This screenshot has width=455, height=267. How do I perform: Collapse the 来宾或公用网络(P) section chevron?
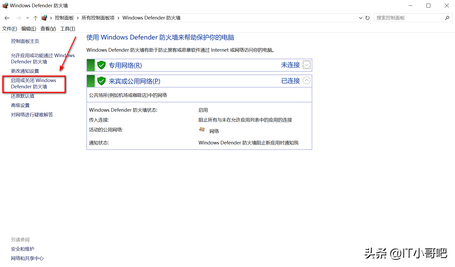[307, 81]
